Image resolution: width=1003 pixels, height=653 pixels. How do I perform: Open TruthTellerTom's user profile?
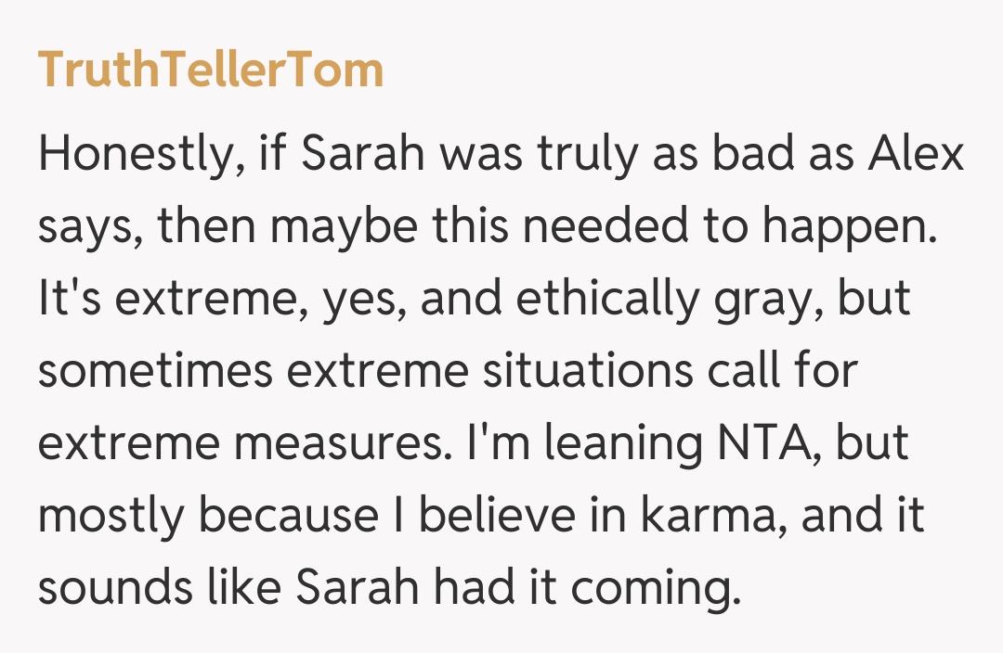point(211,70)
